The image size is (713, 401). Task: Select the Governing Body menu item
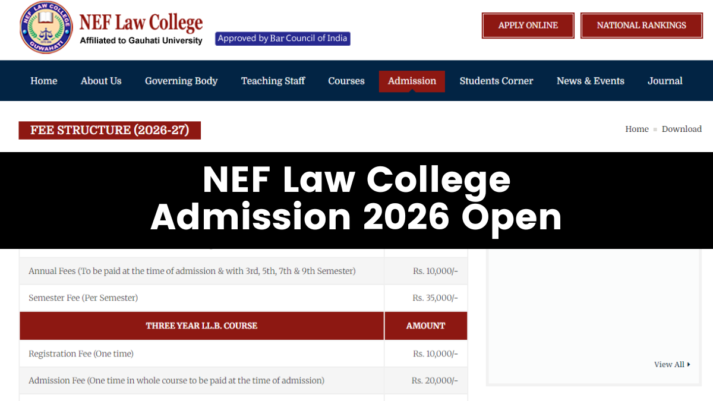pos(181,81)
